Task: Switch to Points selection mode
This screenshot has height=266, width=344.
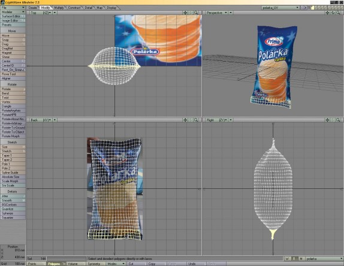Action: coord(36,264)
